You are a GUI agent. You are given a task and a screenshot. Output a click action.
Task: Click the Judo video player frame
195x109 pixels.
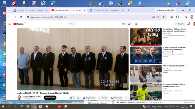tap(73, 59)
